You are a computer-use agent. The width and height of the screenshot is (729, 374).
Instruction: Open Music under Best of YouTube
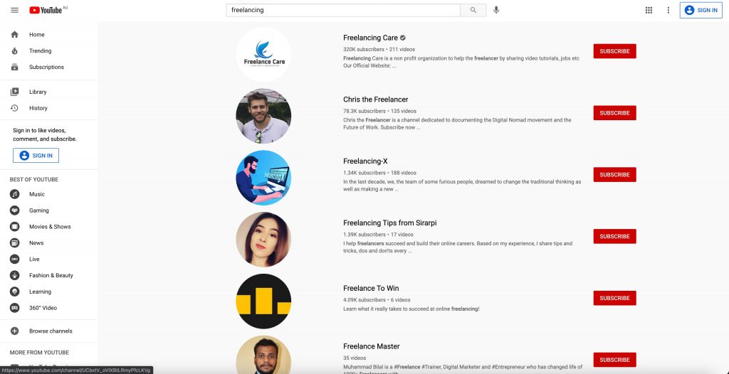coord(49,194)
